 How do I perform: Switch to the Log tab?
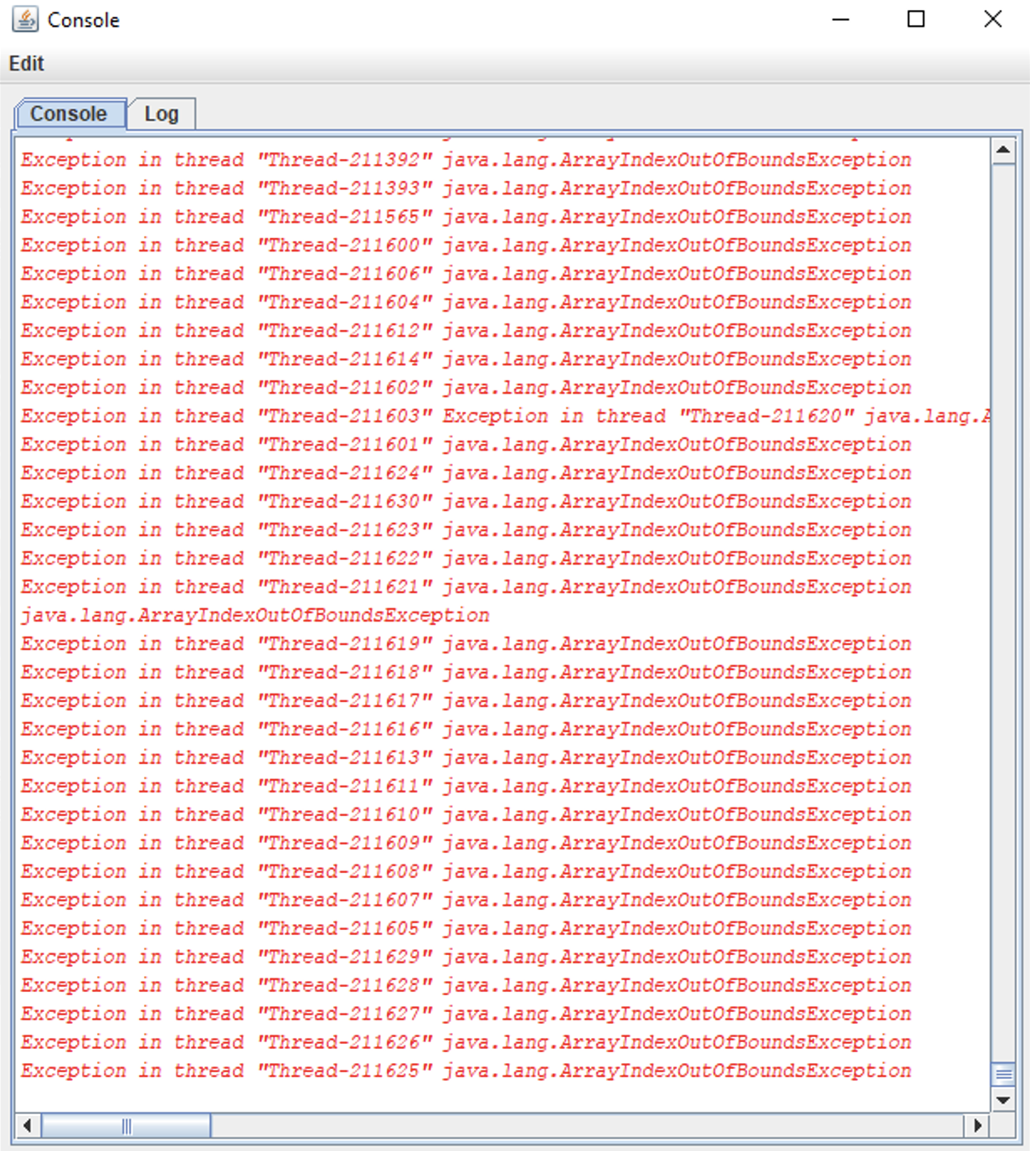(x=161, y=114)
